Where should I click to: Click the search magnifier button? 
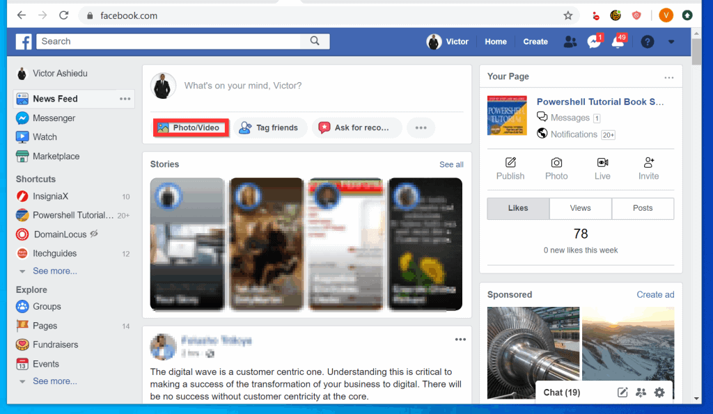pyautogui.click(x=315, y=41)
